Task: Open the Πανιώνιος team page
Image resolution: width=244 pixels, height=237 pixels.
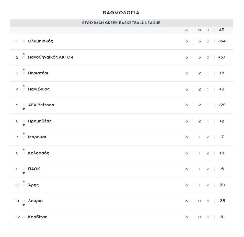Action: coord(39,89)
